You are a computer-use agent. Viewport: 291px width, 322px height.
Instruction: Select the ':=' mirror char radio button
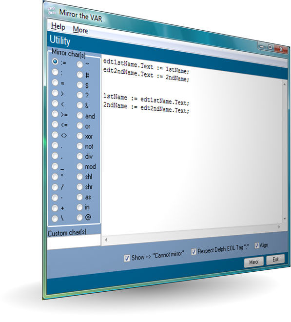pos(55,61)
